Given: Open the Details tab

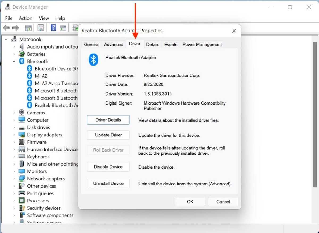Looking at the screenshot, I should [153, 44].
